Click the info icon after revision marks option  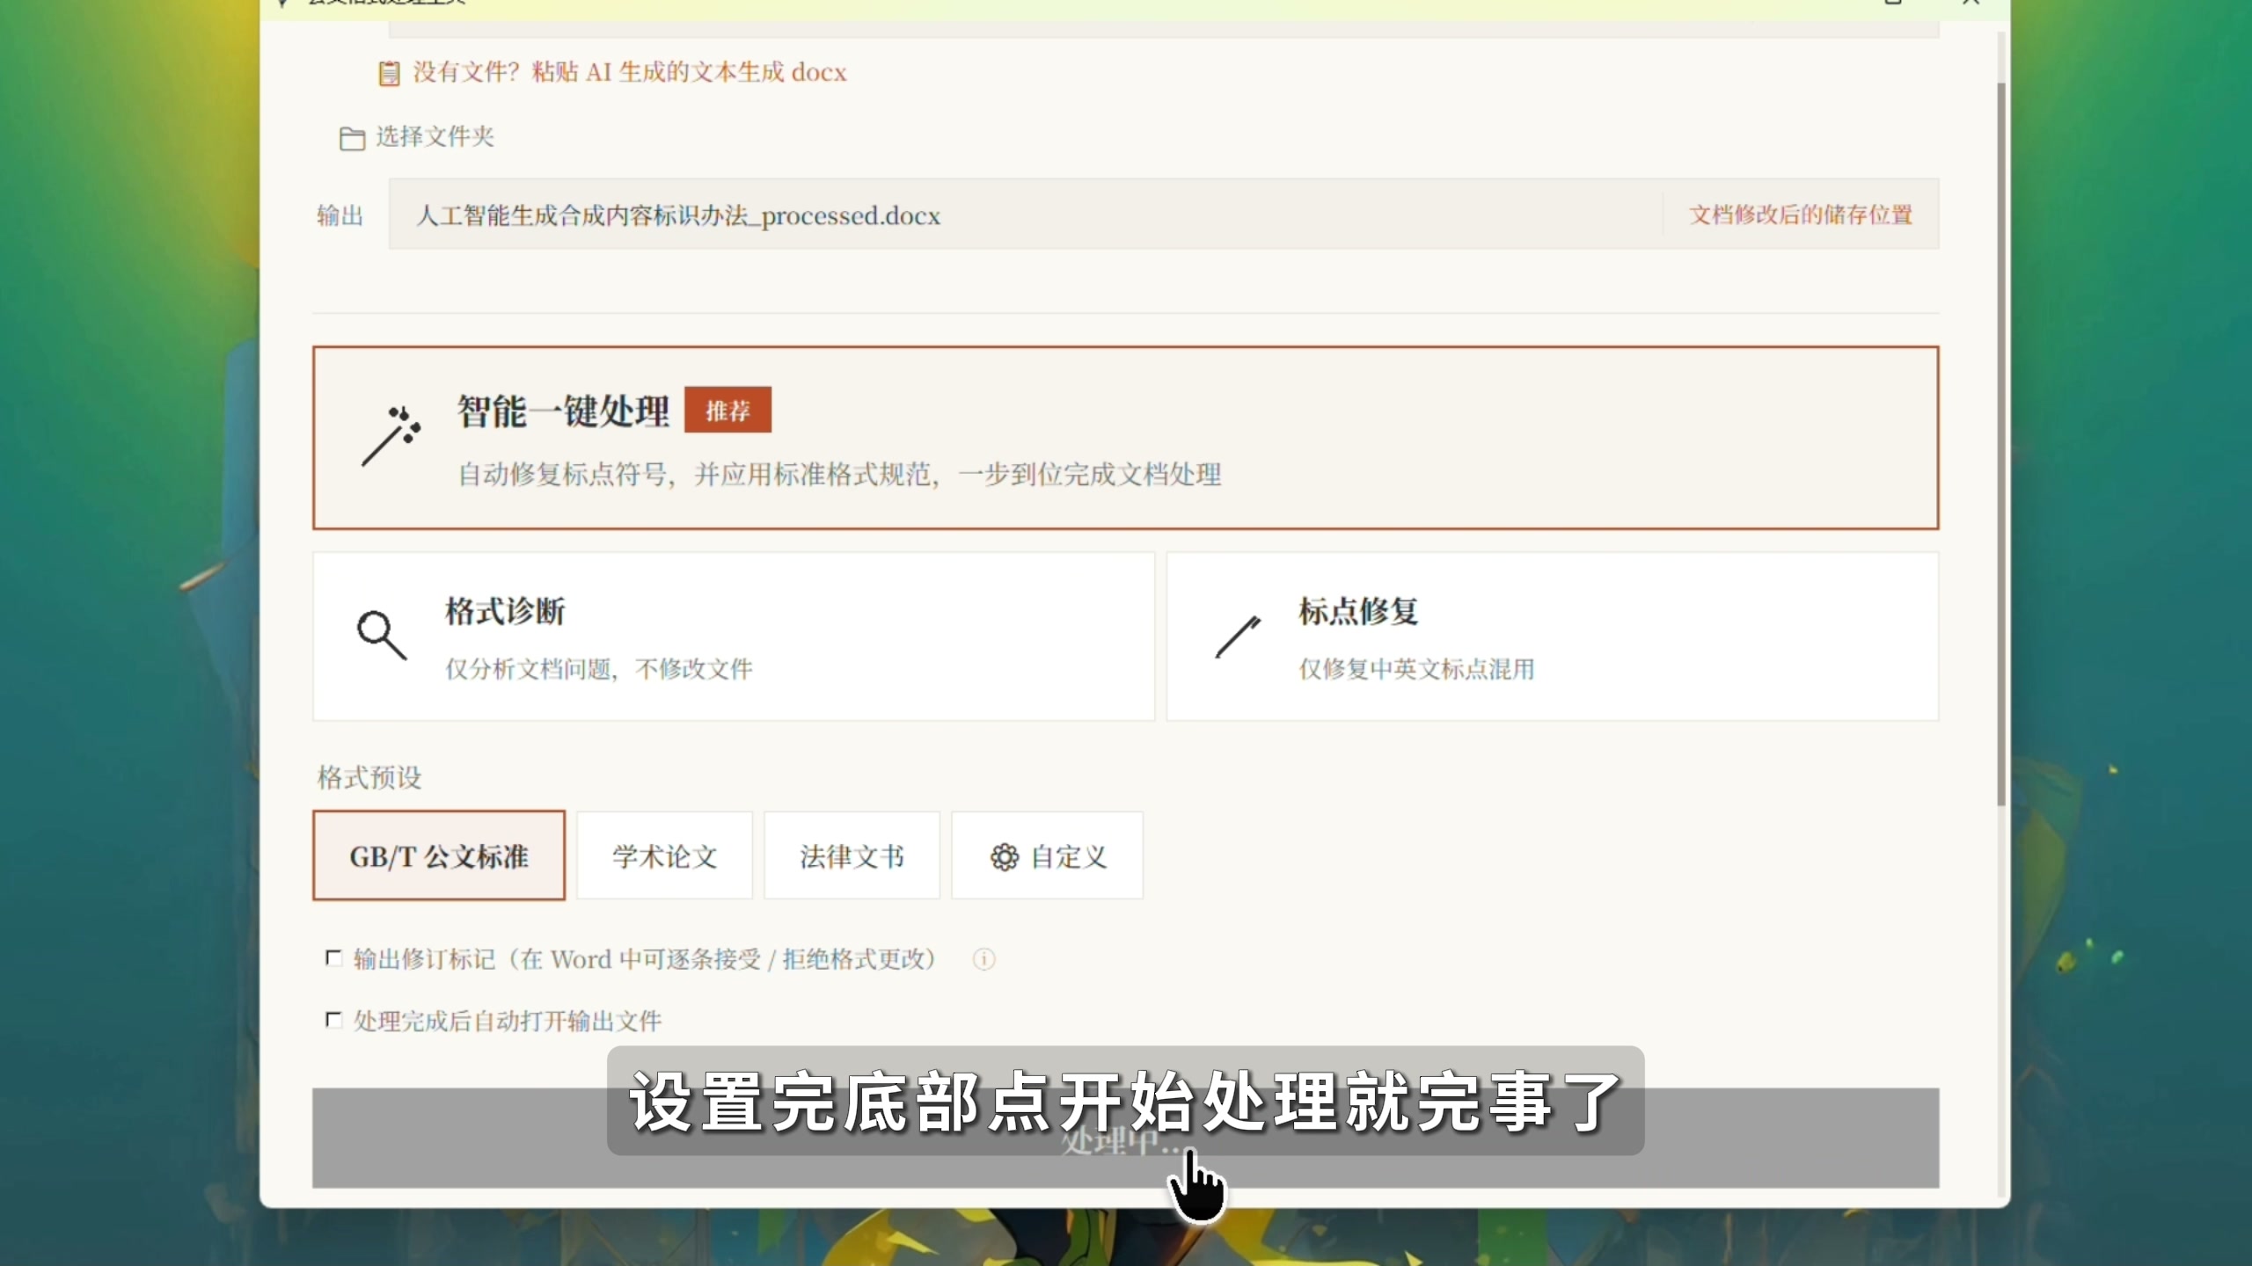(x=983, y=959)
